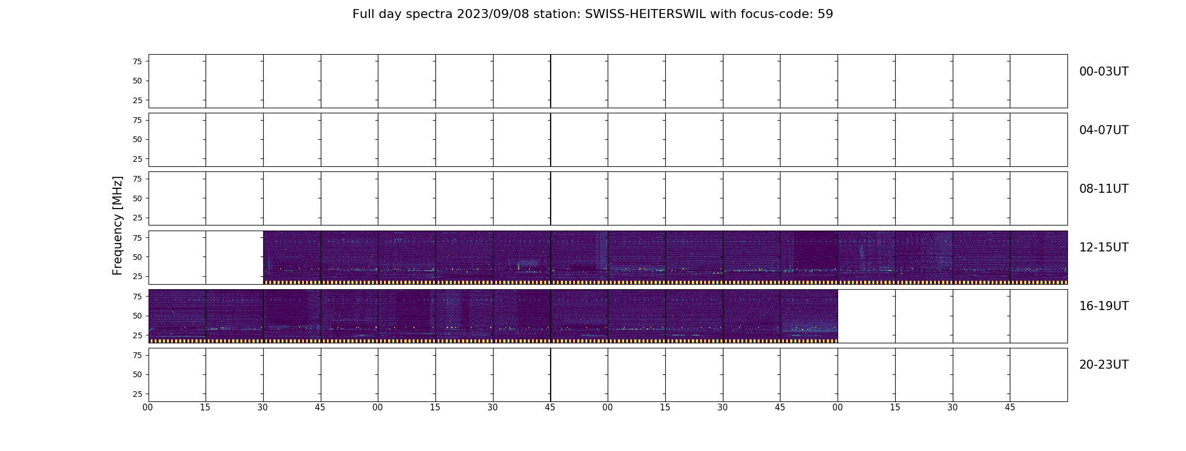Select the '12-15UT' row label
The height and width of the screenshot is (451, 1186).
point(1104,247)
